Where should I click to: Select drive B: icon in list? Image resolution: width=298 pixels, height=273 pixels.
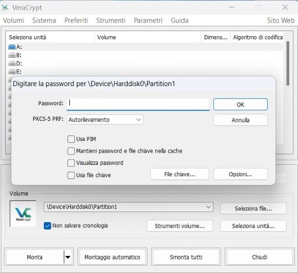tap(12, 55)
